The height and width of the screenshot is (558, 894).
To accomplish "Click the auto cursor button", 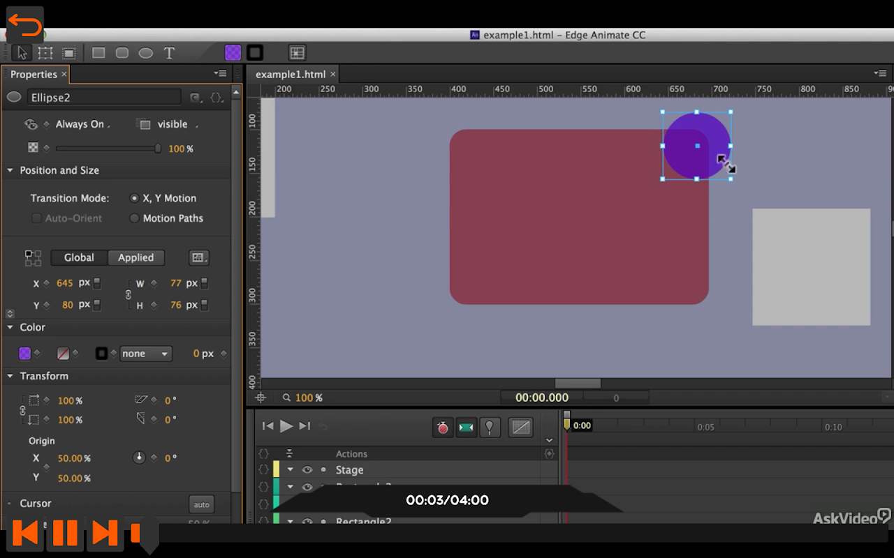I will point(201,504).
